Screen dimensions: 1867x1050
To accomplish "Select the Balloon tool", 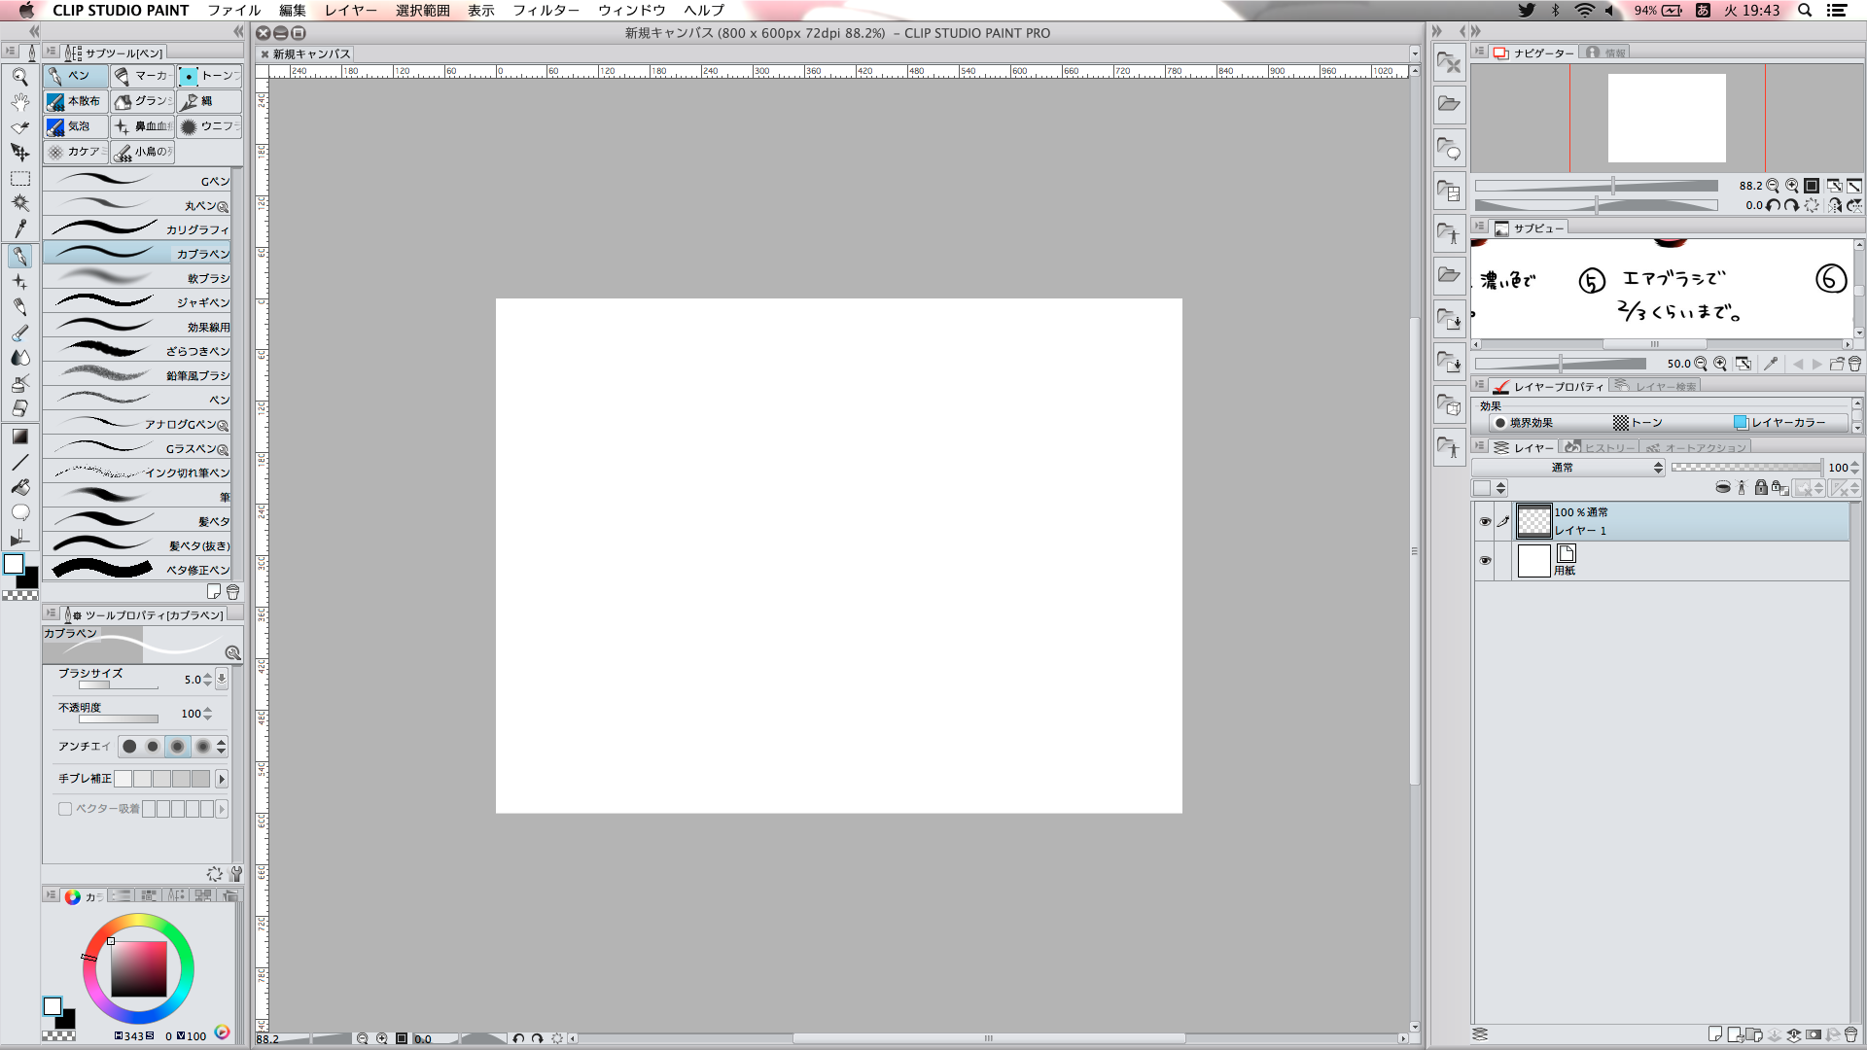I will tap(19, 512).
